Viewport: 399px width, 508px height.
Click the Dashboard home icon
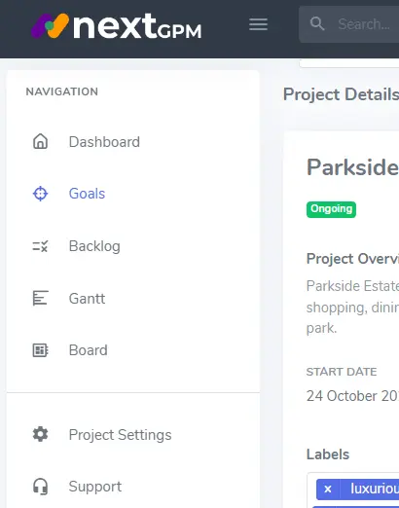coord(40,141)
